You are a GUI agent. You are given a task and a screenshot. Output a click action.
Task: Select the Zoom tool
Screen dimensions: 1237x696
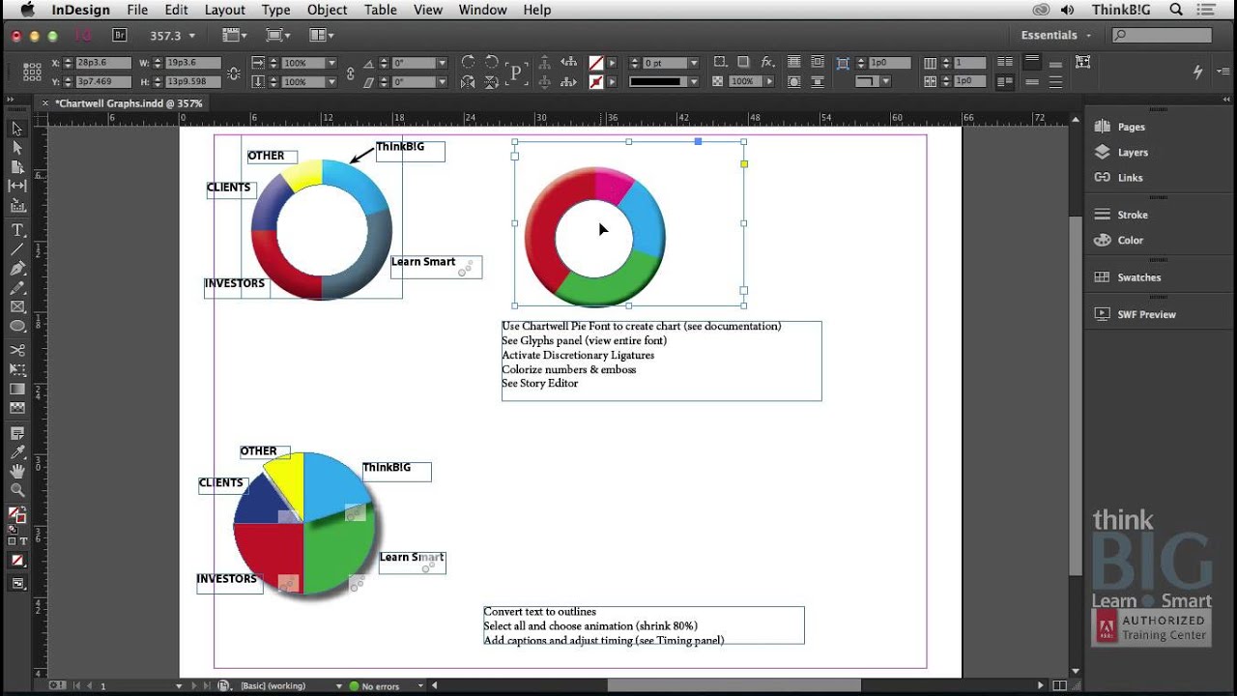(16, 491)
